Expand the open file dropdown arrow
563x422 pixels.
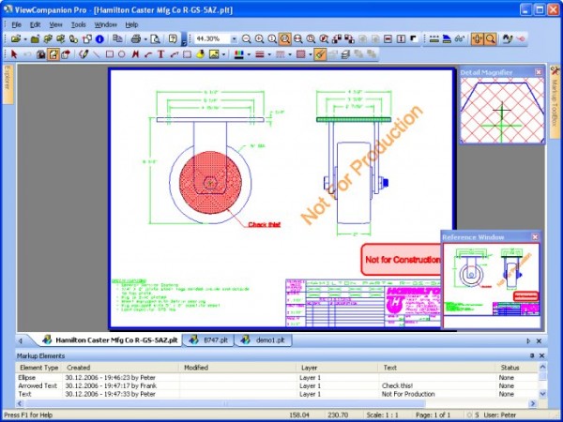point(24,39)
